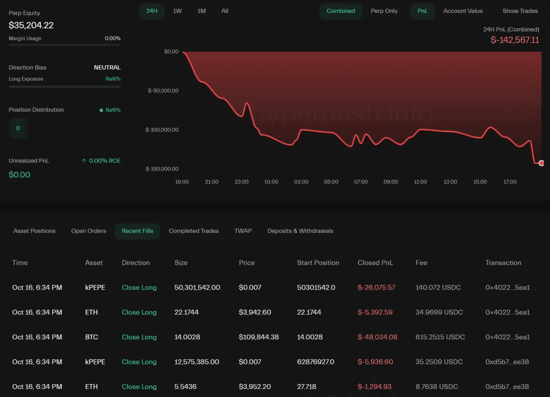This screenshot has width=550, height=397.
Task: Display the PnL chart mode
Action: pyautogui.click(x=422, y=11)
